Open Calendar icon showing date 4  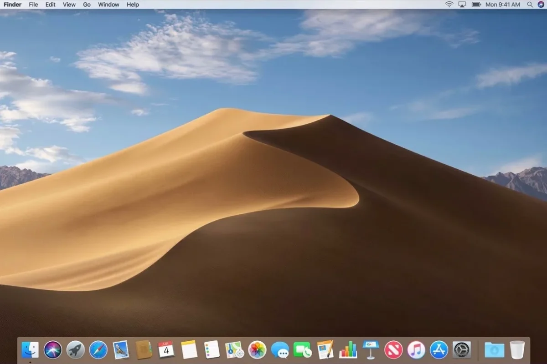(166, 349)
